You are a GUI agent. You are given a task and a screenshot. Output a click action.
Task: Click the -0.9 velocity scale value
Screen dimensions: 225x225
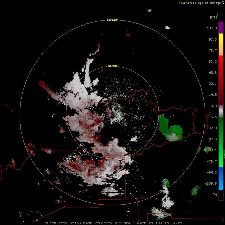(x=213, y=106)
